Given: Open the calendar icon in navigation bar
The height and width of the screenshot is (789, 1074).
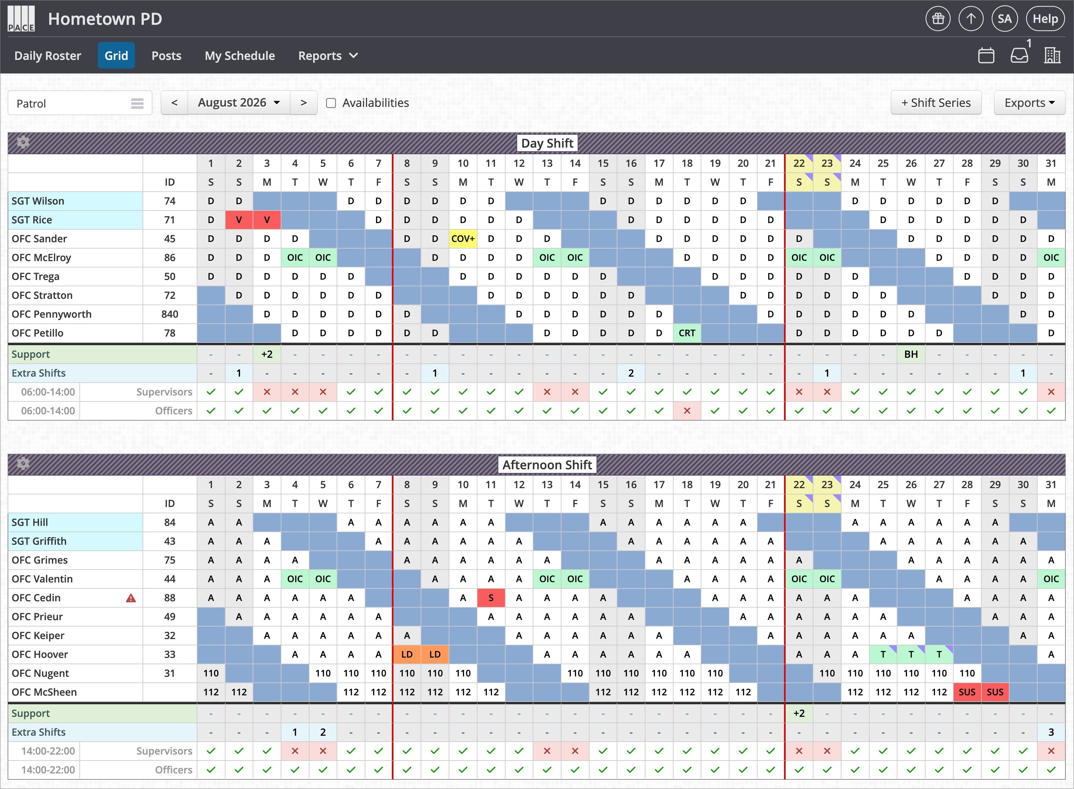Looking at the screenshot, I should pyautogui.click(x=986, y=55).
